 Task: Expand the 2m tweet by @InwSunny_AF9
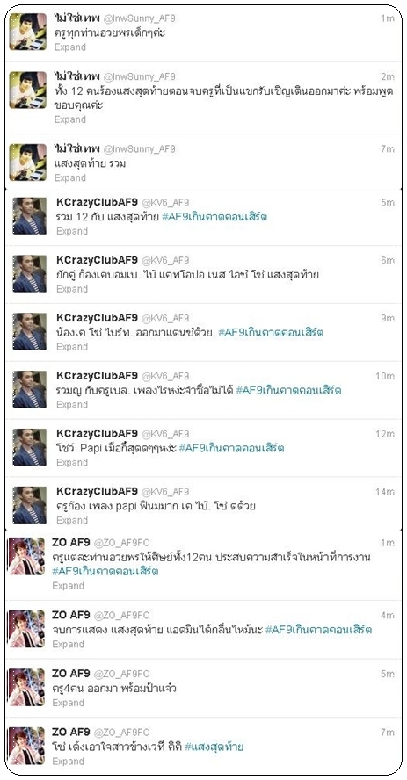point(70,119)
